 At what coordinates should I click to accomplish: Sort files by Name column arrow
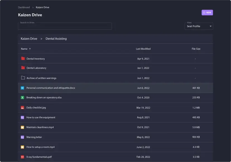click(30, 49)
